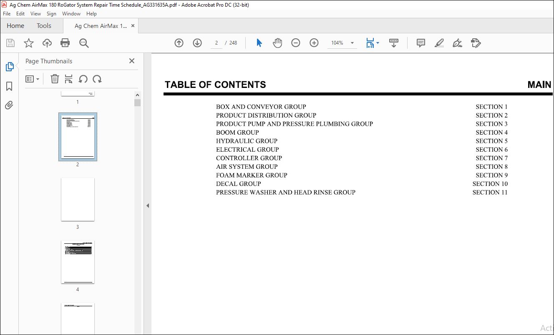This screenshot has height=335, width=554.
Task: Open the Bookmarks sidebar icon
Action: tap(9, 86)
